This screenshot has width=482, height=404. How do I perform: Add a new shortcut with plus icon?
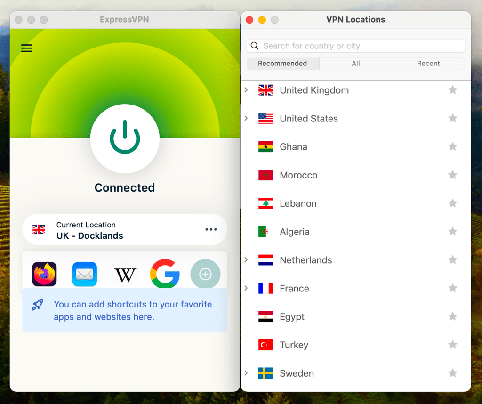pyautogui.click(x=205, y=274)
